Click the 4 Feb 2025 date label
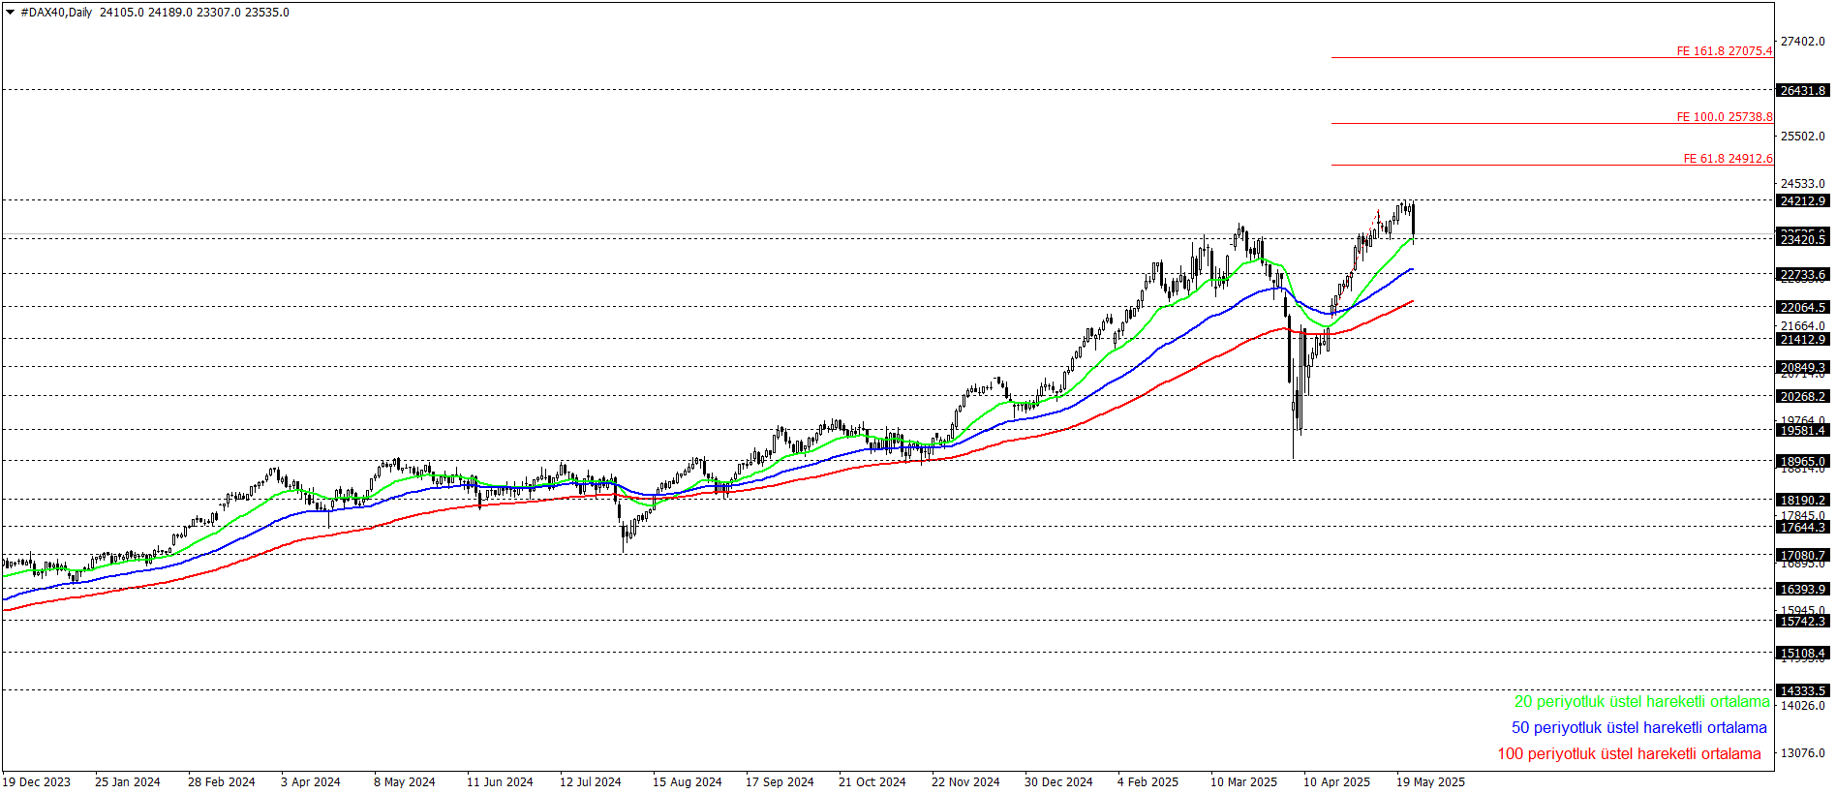This screenshot has height=794, width=1836. 1148,782
